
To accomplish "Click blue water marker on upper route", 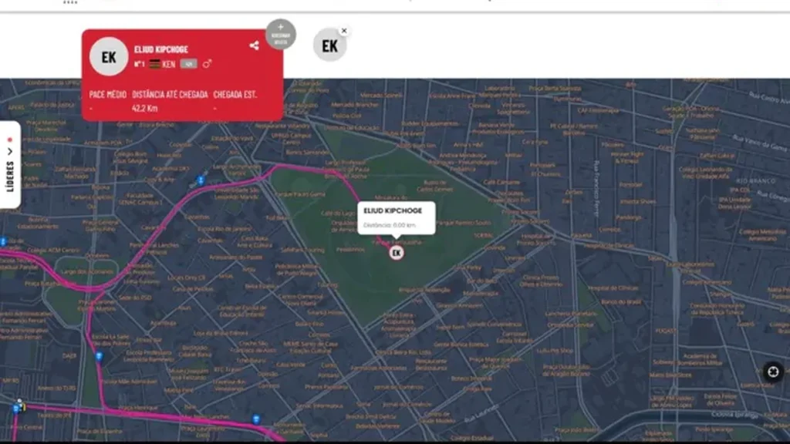I will tap(201, 180).
